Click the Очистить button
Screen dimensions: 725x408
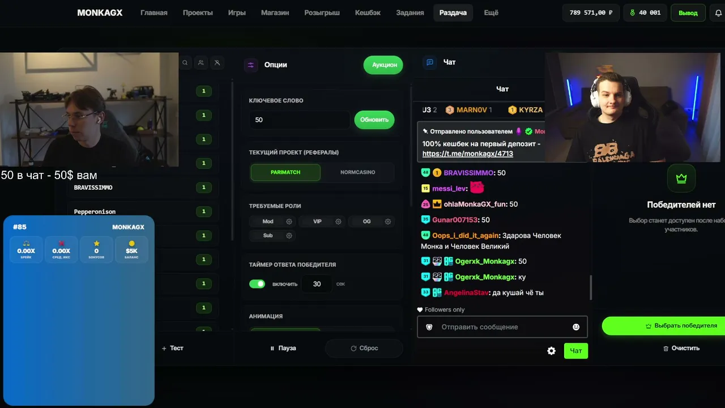click(x=681, y=348)
